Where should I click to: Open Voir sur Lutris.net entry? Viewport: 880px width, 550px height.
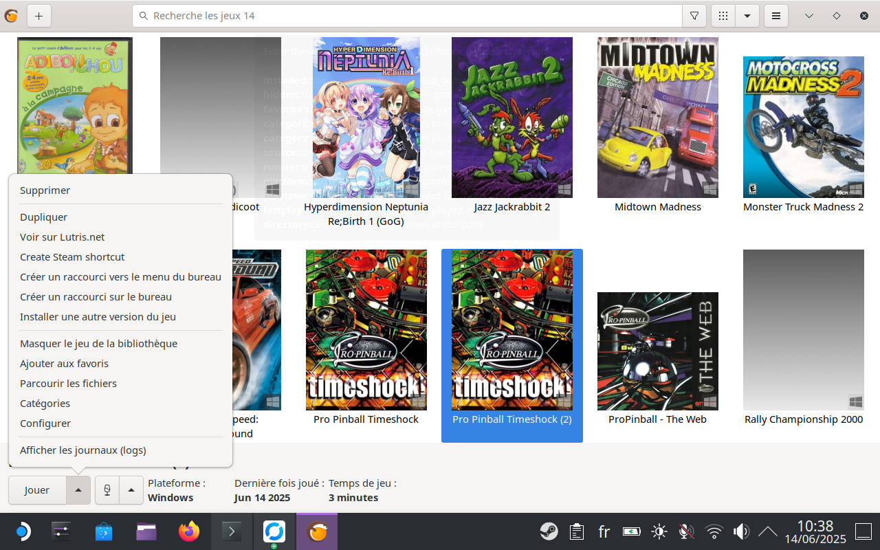[x=120, y=237]
